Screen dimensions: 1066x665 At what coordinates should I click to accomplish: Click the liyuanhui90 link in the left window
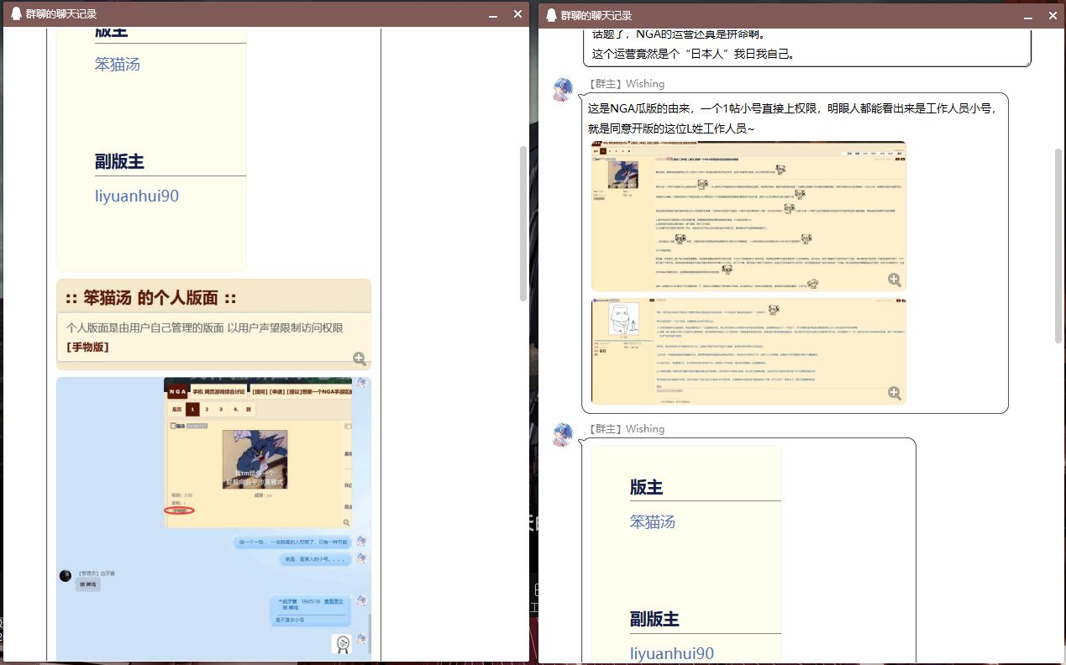(x=137, y=196)
